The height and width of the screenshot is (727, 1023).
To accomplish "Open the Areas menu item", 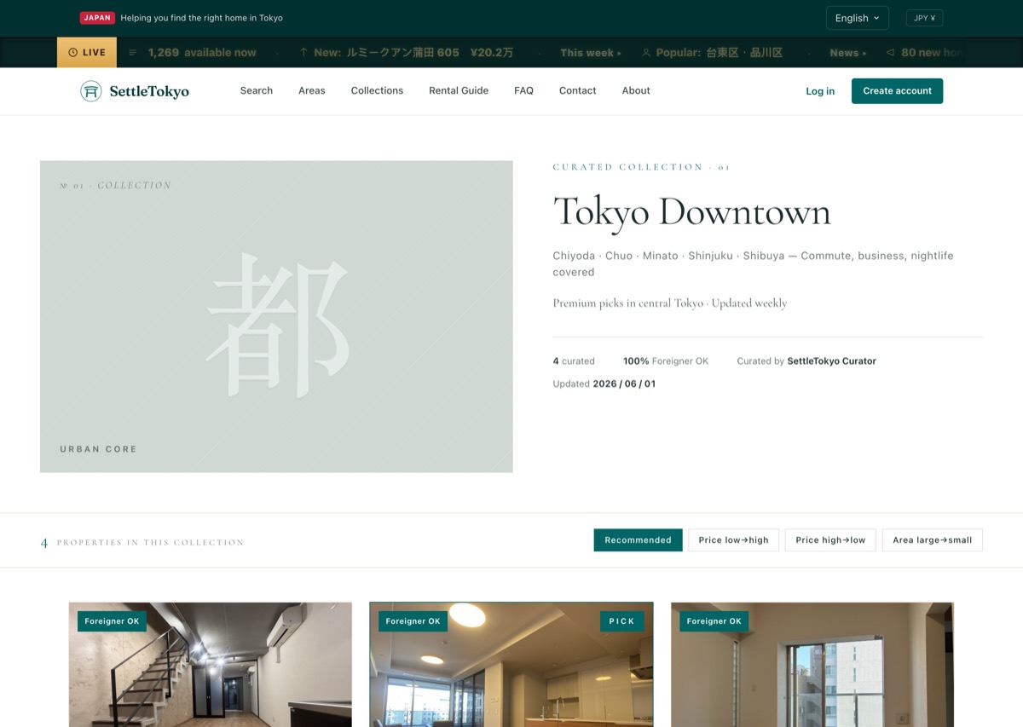I will pos(312,90).
